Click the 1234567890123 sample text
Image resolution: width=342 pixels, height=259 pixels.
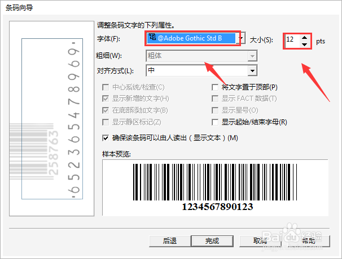pos(217,207)
